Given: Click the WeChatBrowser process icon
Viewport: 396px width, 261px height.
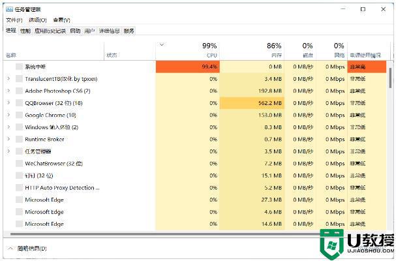Looking at the screenshot, I should click(x=19, y=163).
